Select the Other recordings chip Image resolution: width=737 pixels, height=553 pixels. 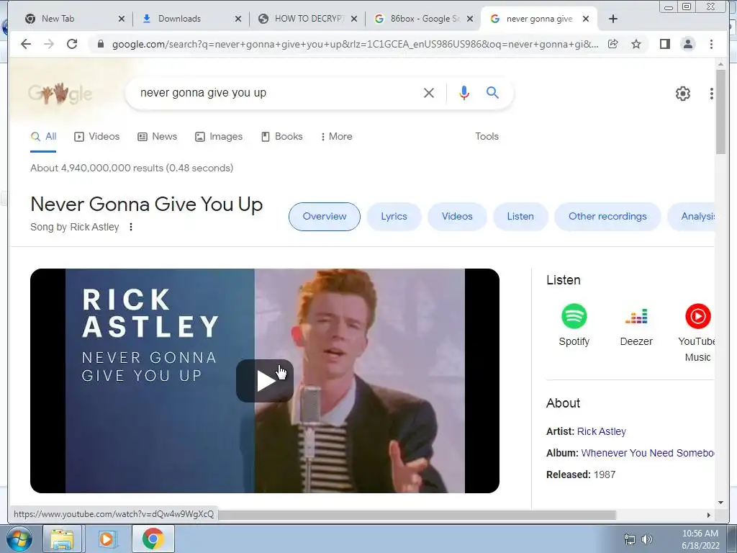click(x=607, y=216)
